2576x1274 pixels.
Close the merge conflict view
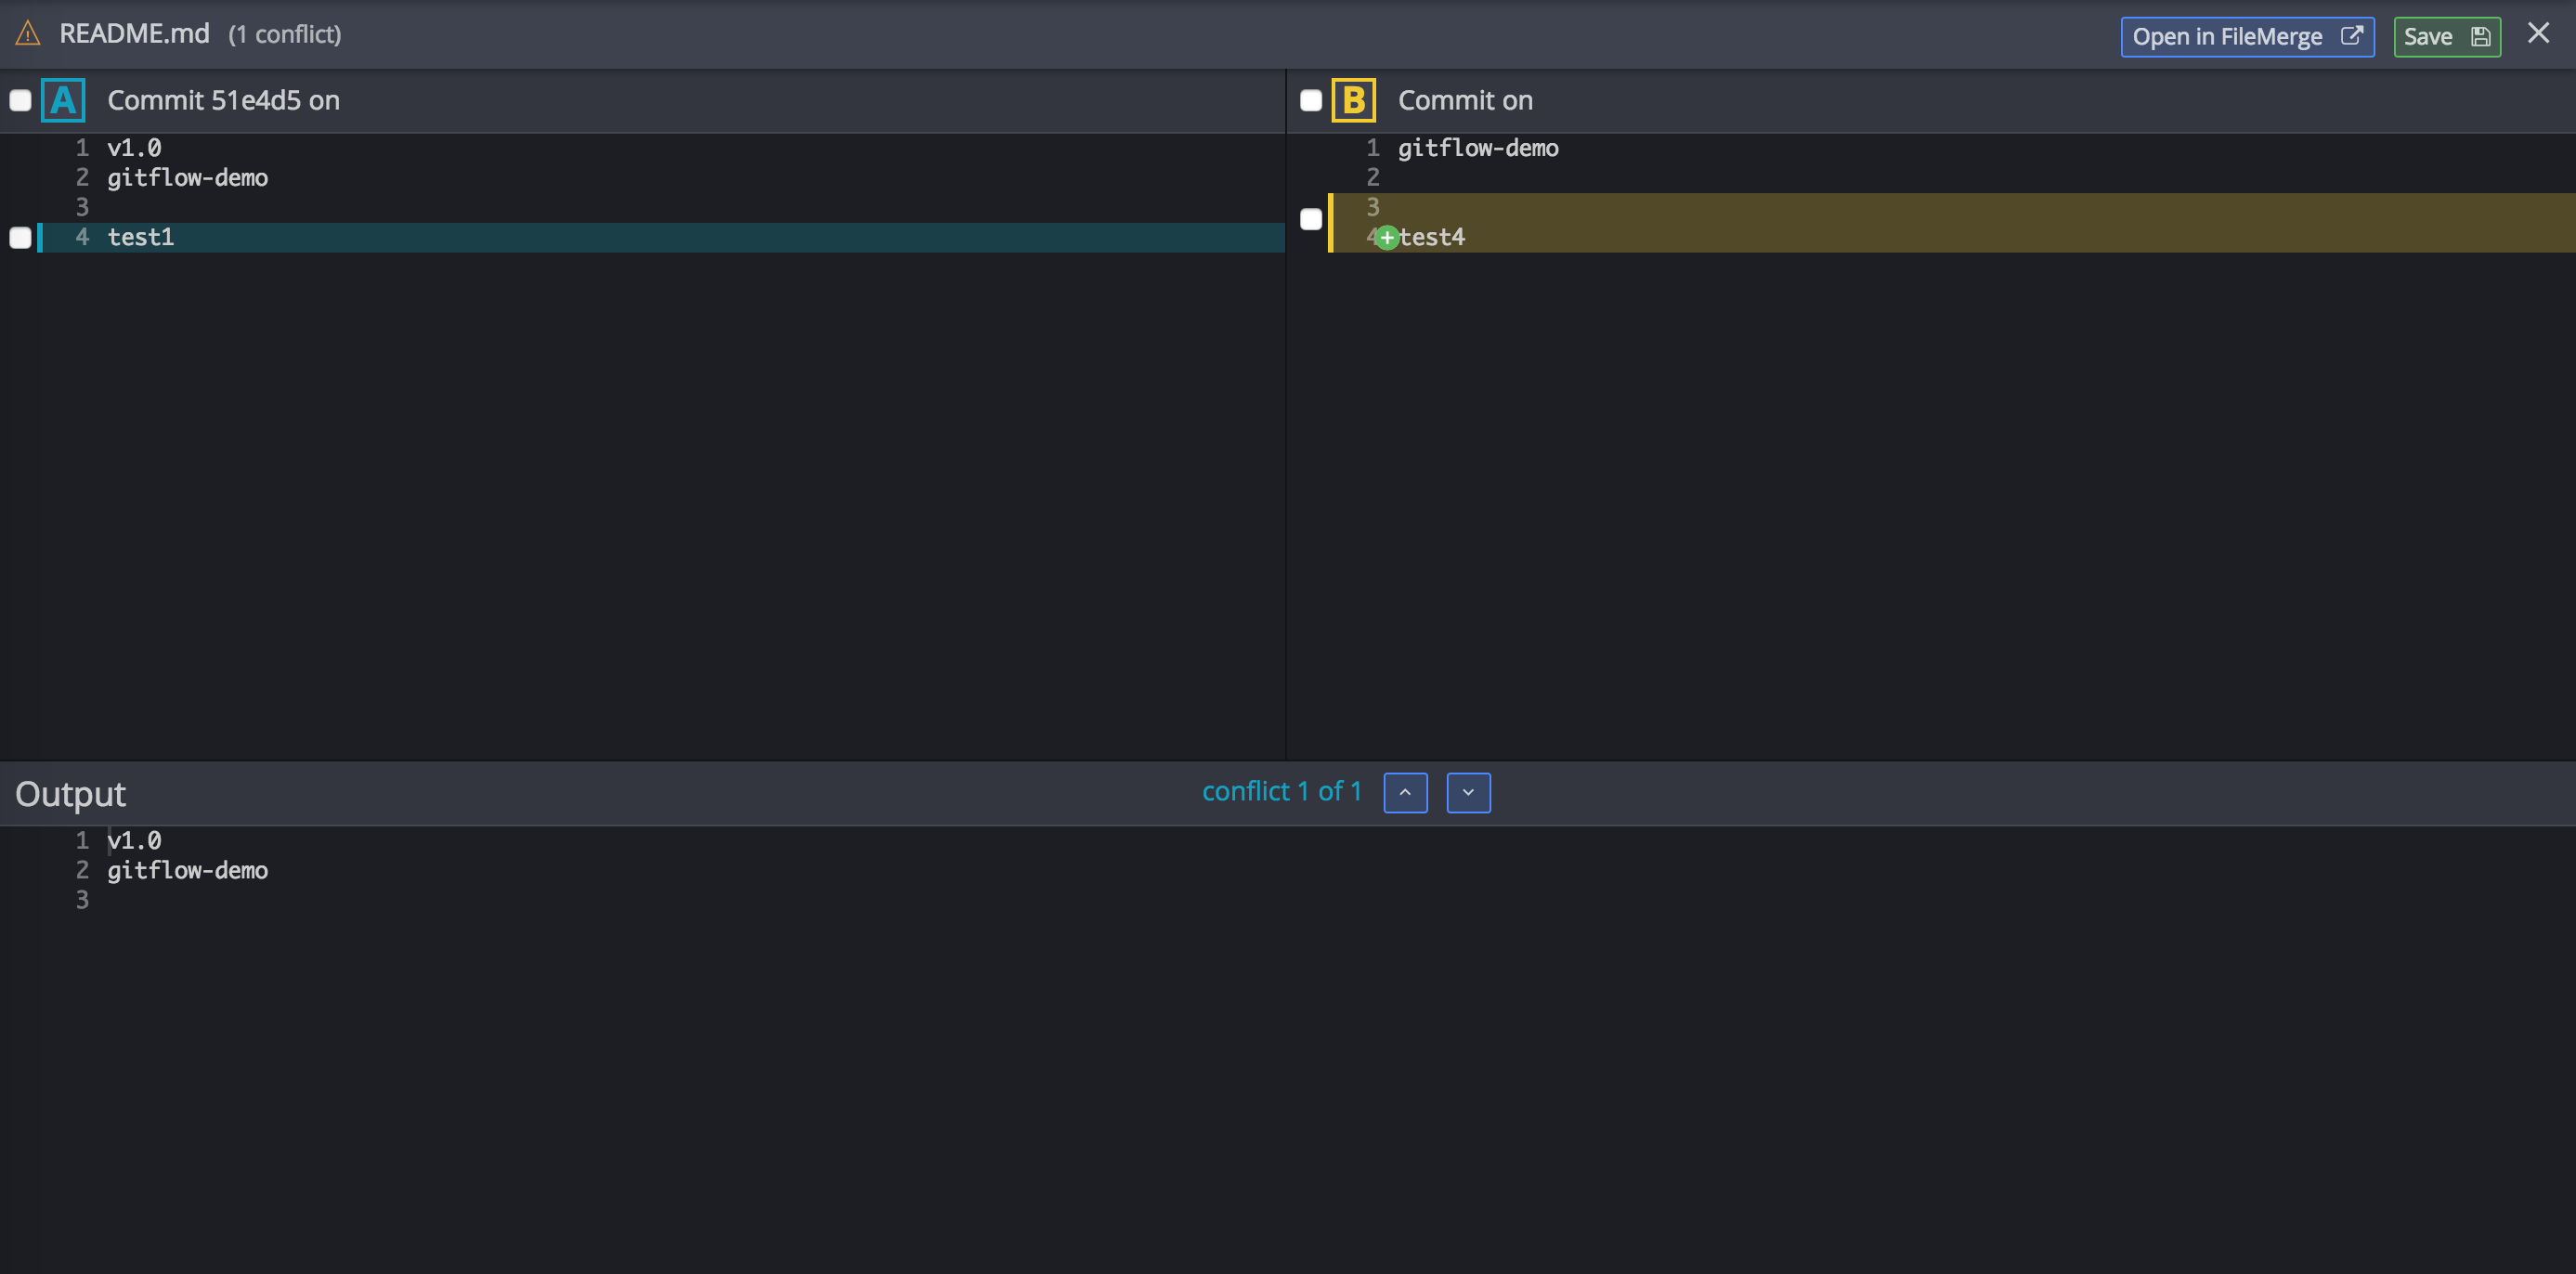click(2538, 34)
